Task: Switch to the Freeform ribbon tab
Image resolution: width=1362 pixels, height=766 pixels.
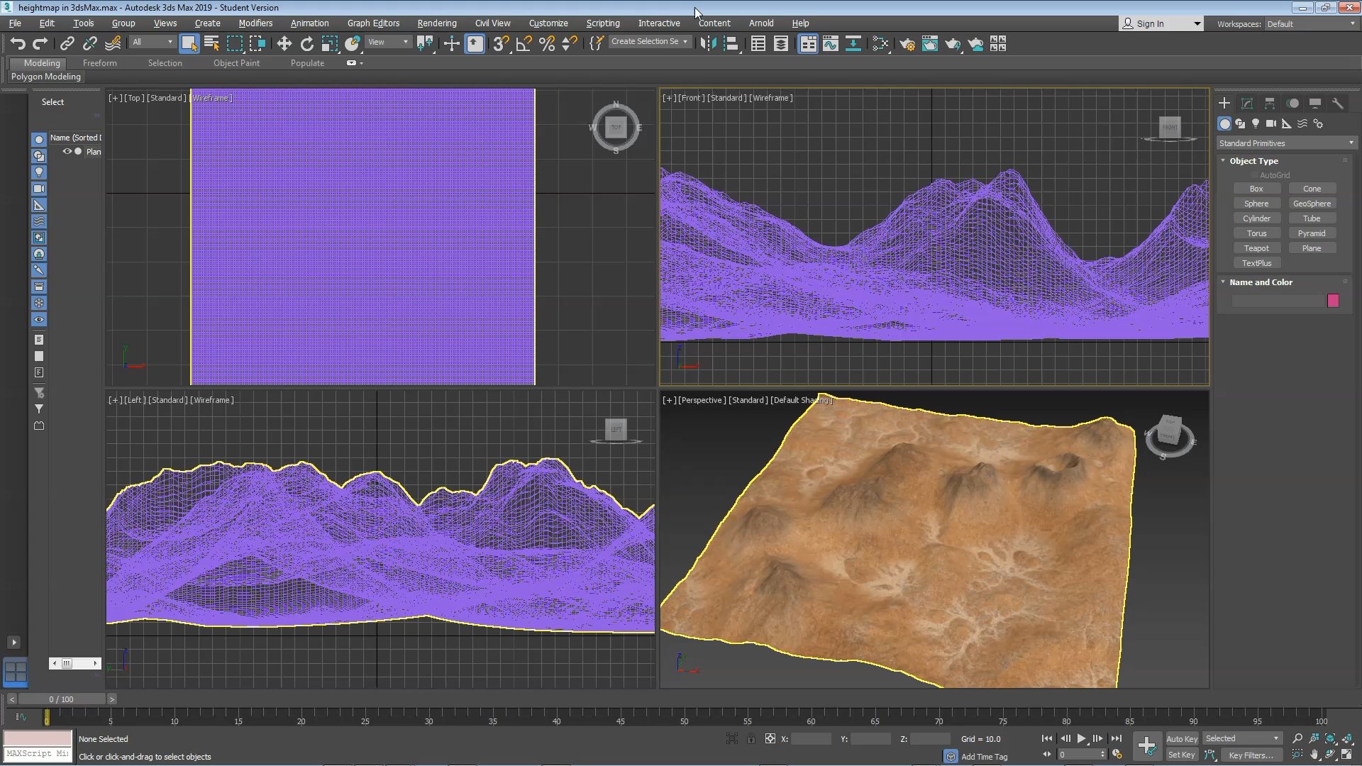Action: pyautogui.click(x=99, y=63)
